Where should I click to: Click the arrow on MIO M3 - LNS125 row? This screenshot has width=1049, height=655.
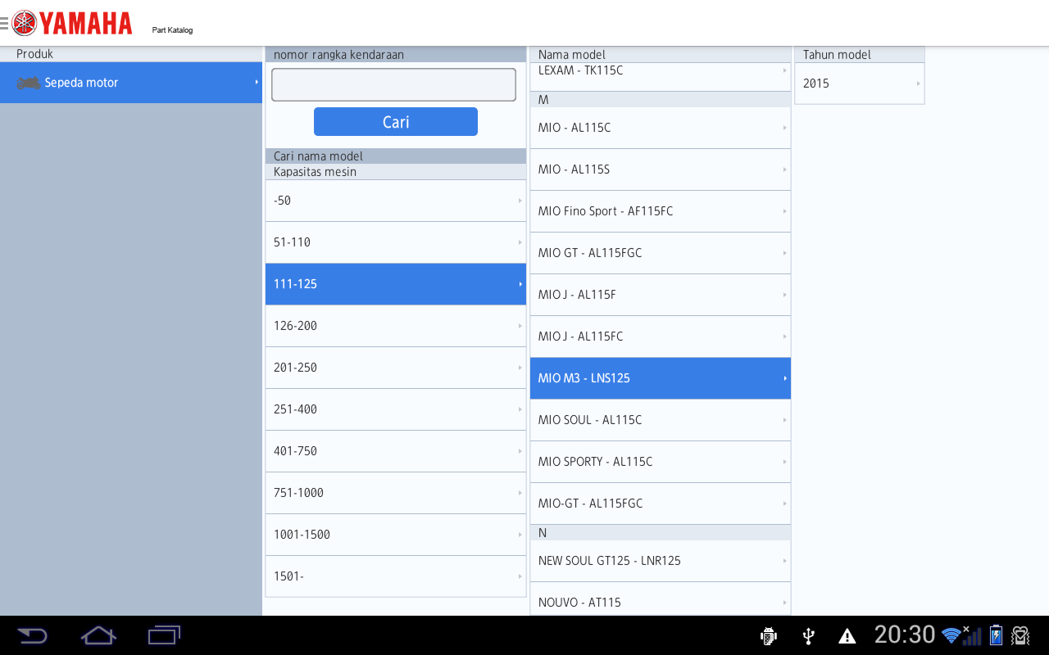coord(785,378)
